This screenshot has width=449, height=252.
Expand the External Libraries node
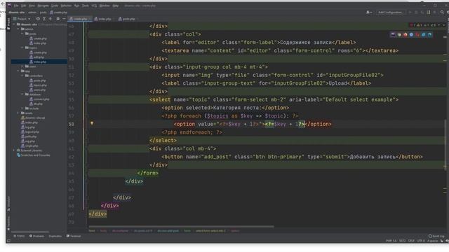click(x=14, y=150)
